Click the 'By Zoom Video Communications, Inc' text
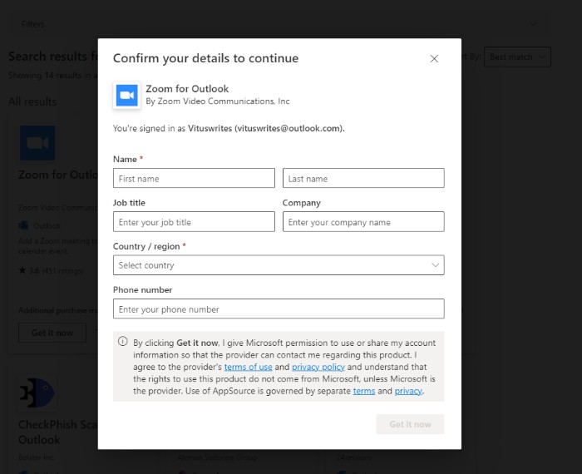 click(x=218, y=101)
